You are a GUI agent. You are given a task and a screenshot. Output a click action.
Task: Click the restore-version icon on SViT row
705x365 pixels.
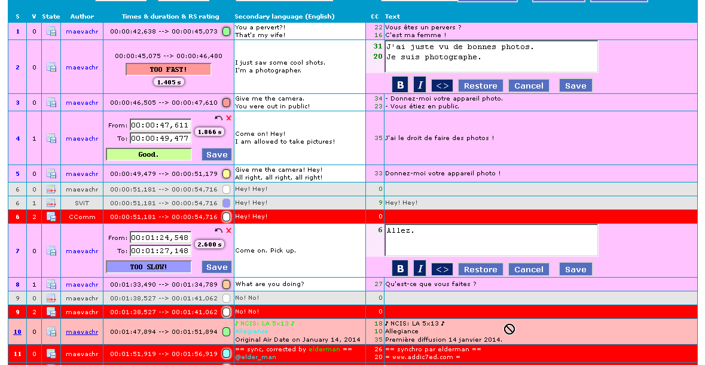(x=51, y=203)
